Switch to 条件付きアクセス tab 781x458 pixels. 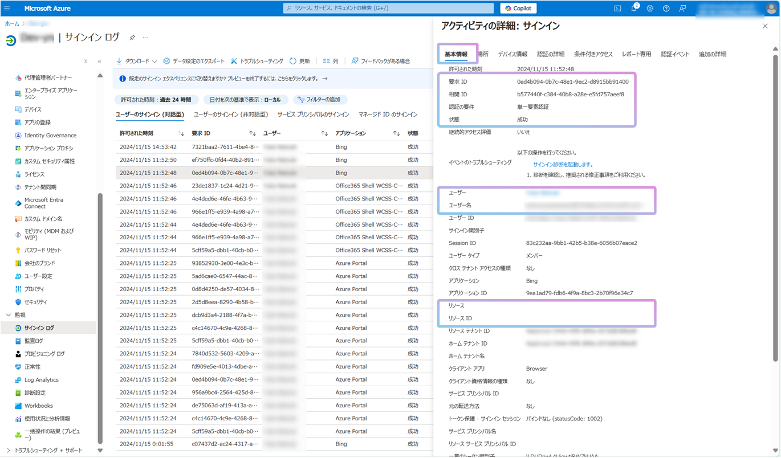click(x=593, y=54)
